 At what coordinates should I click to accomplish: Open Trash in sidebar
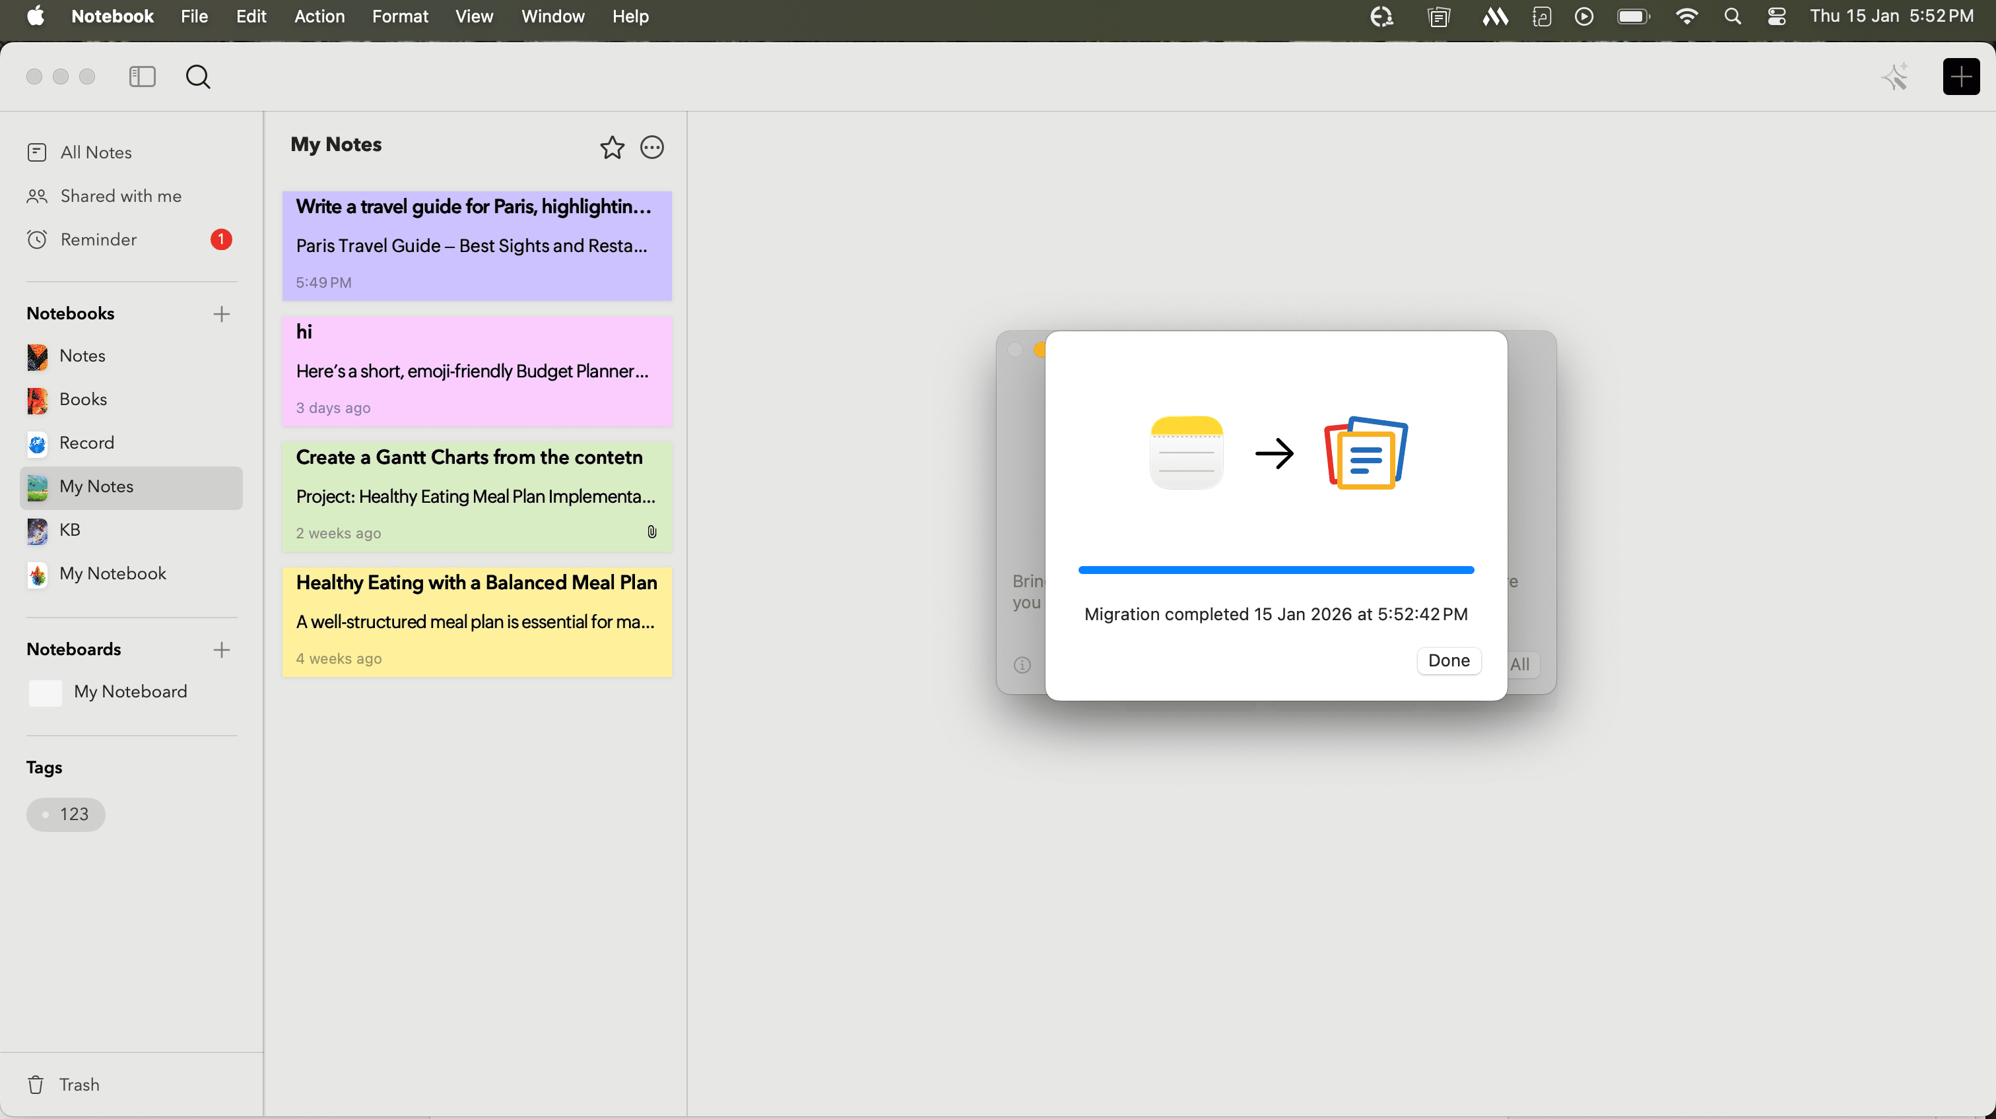click(x=79, y=1084)
